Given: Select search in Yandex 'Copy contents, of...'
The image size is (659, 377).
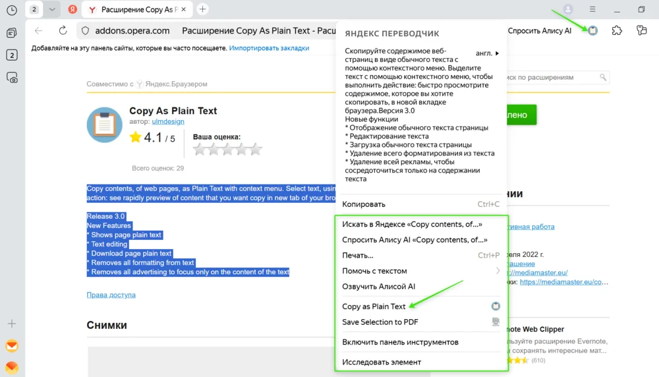Looking at the screenshot, I should tap(420, 224).
